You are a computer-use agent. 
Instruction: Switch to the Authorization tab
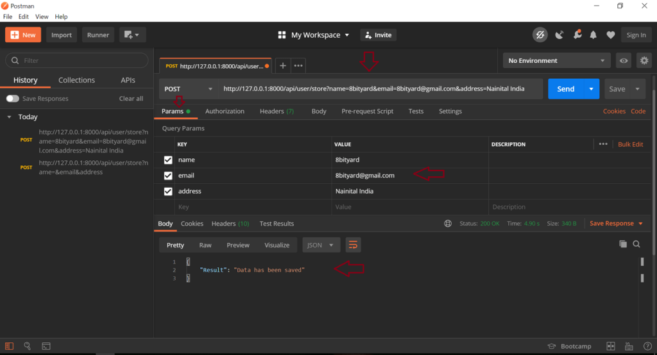click(x=225, y=111)
